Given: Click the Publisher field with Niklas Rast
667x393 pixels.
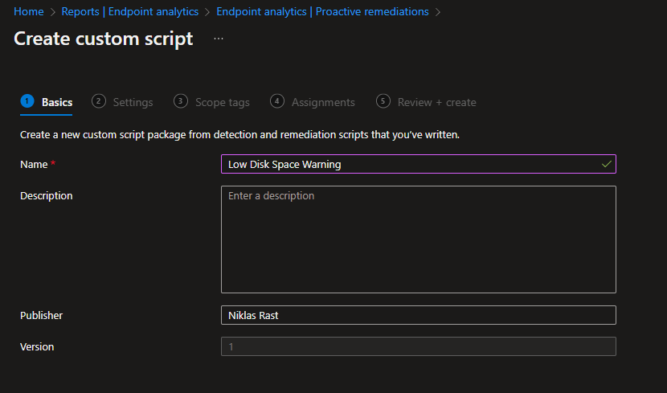Looking at the screenshot, I should [419, 315].
